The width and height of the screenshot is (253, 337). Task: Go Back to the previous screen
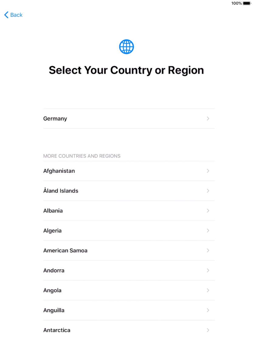click(x=13, y=15)
